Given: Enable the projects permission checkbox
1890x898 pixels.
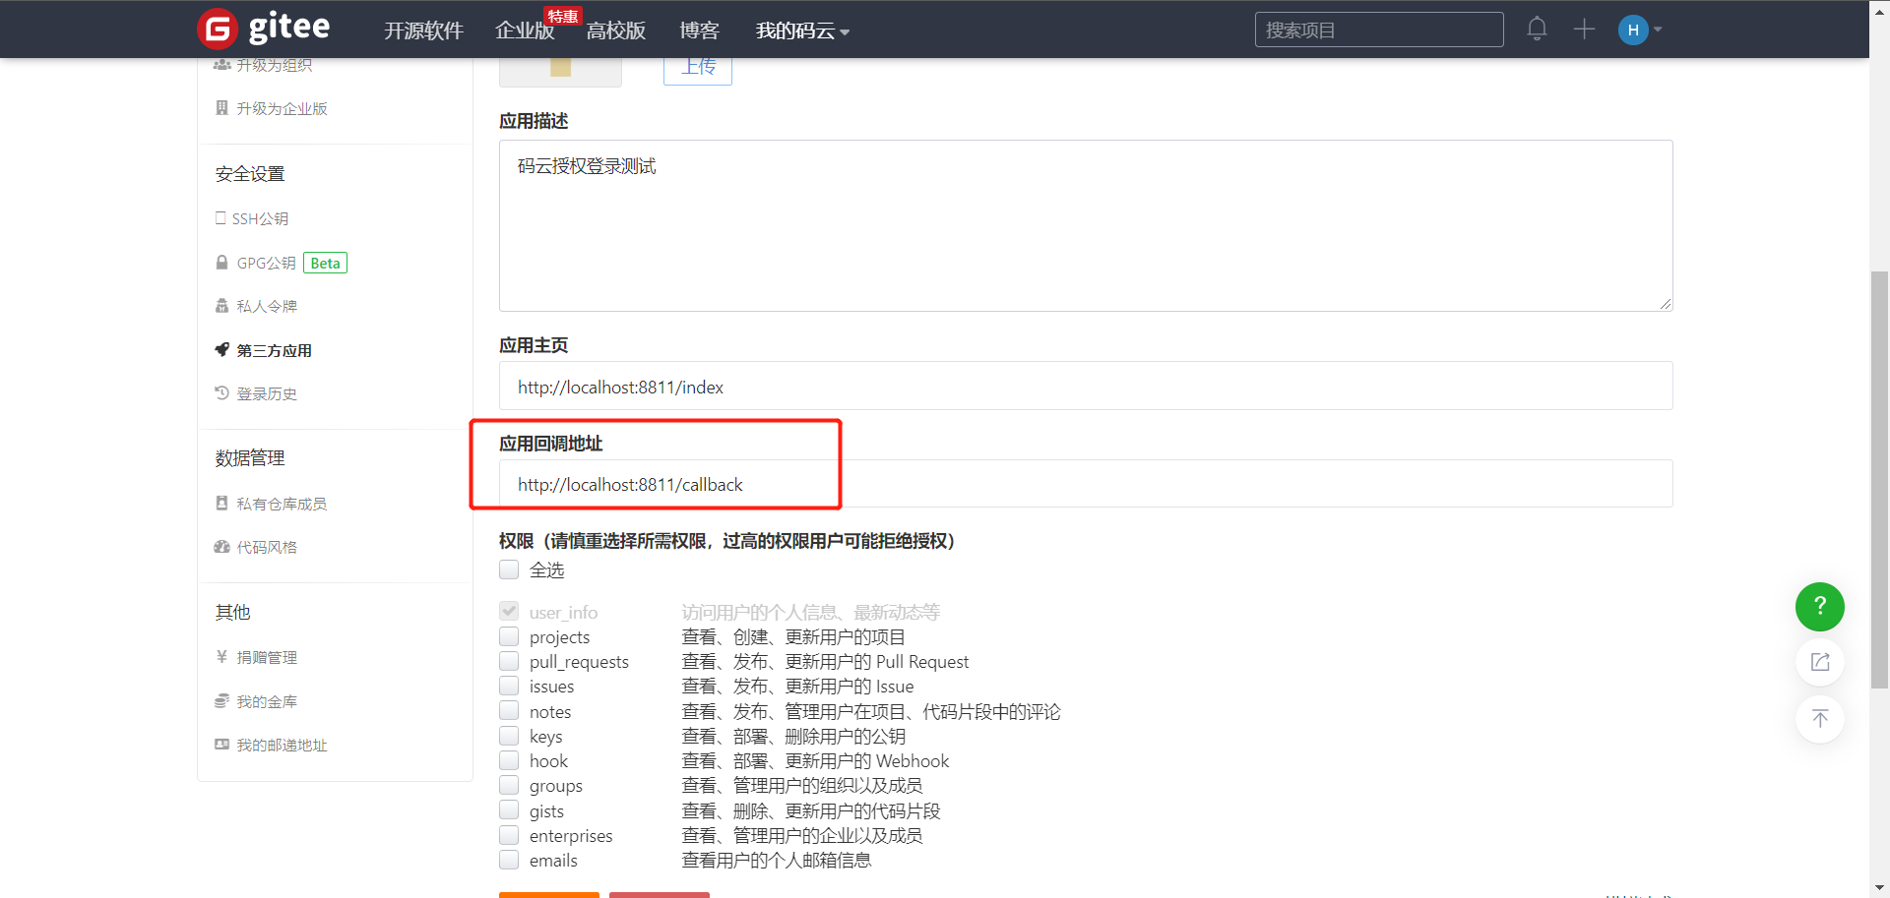Looking at the screenshot, I should tap(509, 636).
